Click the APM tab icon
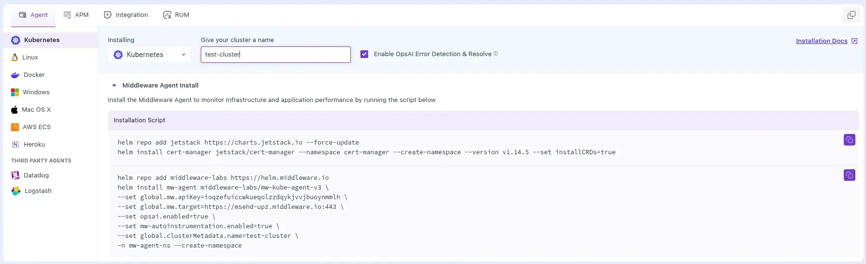The width and height of the screenshot is (866, 264). (67, 15)
